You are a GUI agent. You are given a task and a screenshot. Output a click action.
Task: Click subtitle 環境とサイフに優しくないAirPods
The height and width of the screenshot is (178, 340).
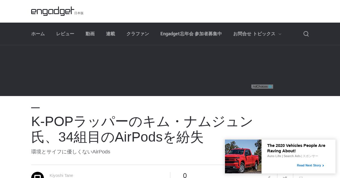click(x=71, y=152)
